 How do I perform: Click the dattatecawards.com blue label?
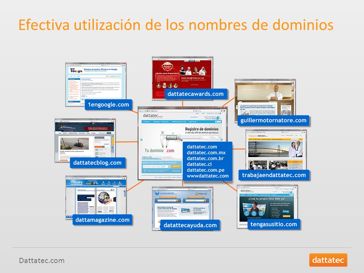coord(196,94)
